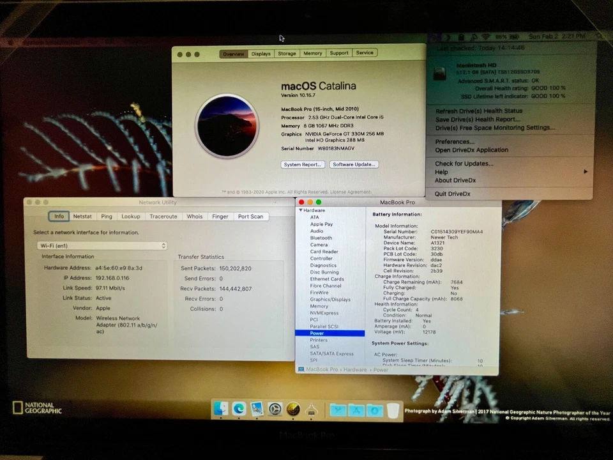The image size is (613, 460).
Task: Click the Wi-Fi icon in the menu bar
Action: (485, 36)
